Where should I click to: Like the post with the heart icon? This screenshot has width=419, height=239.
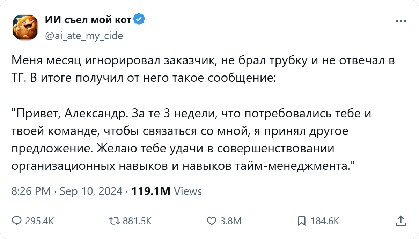(211, 220)
